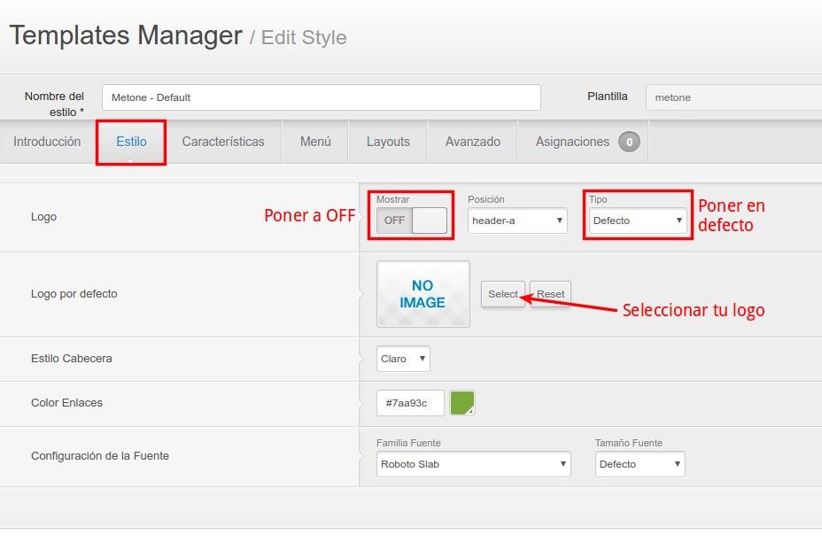Viewport: 822px width, 558px height.
Task: Expand the Familia Fuente Roboto Slab dropdown
Action: pos(473,464)
